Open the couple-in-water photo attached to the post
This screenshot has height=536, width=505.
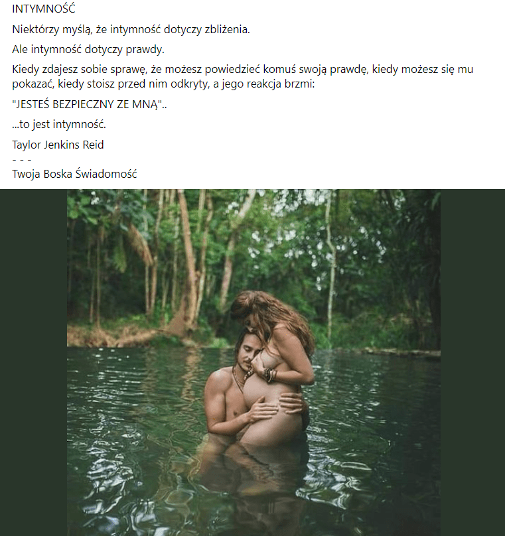click(x=253, y=362)
